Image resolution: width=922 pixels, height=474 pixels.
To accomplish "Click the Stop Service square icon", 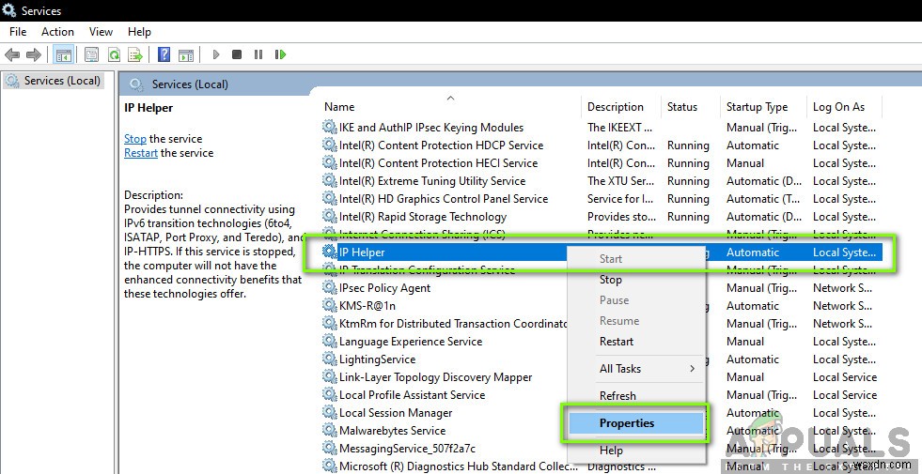I will (237, 54).
